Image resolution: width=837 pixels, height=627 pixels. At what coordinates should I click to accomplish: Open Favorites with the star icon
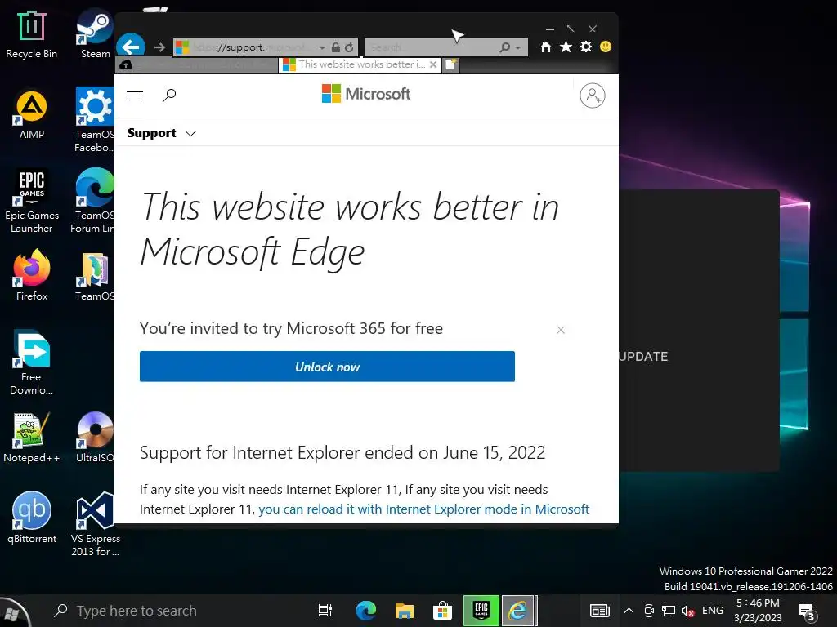pos(566,47)
